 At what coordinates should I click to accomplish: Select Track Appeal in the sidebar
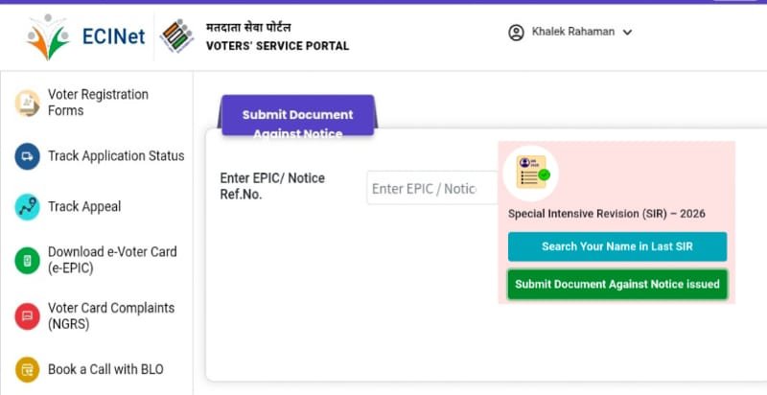tap(84, 206)
